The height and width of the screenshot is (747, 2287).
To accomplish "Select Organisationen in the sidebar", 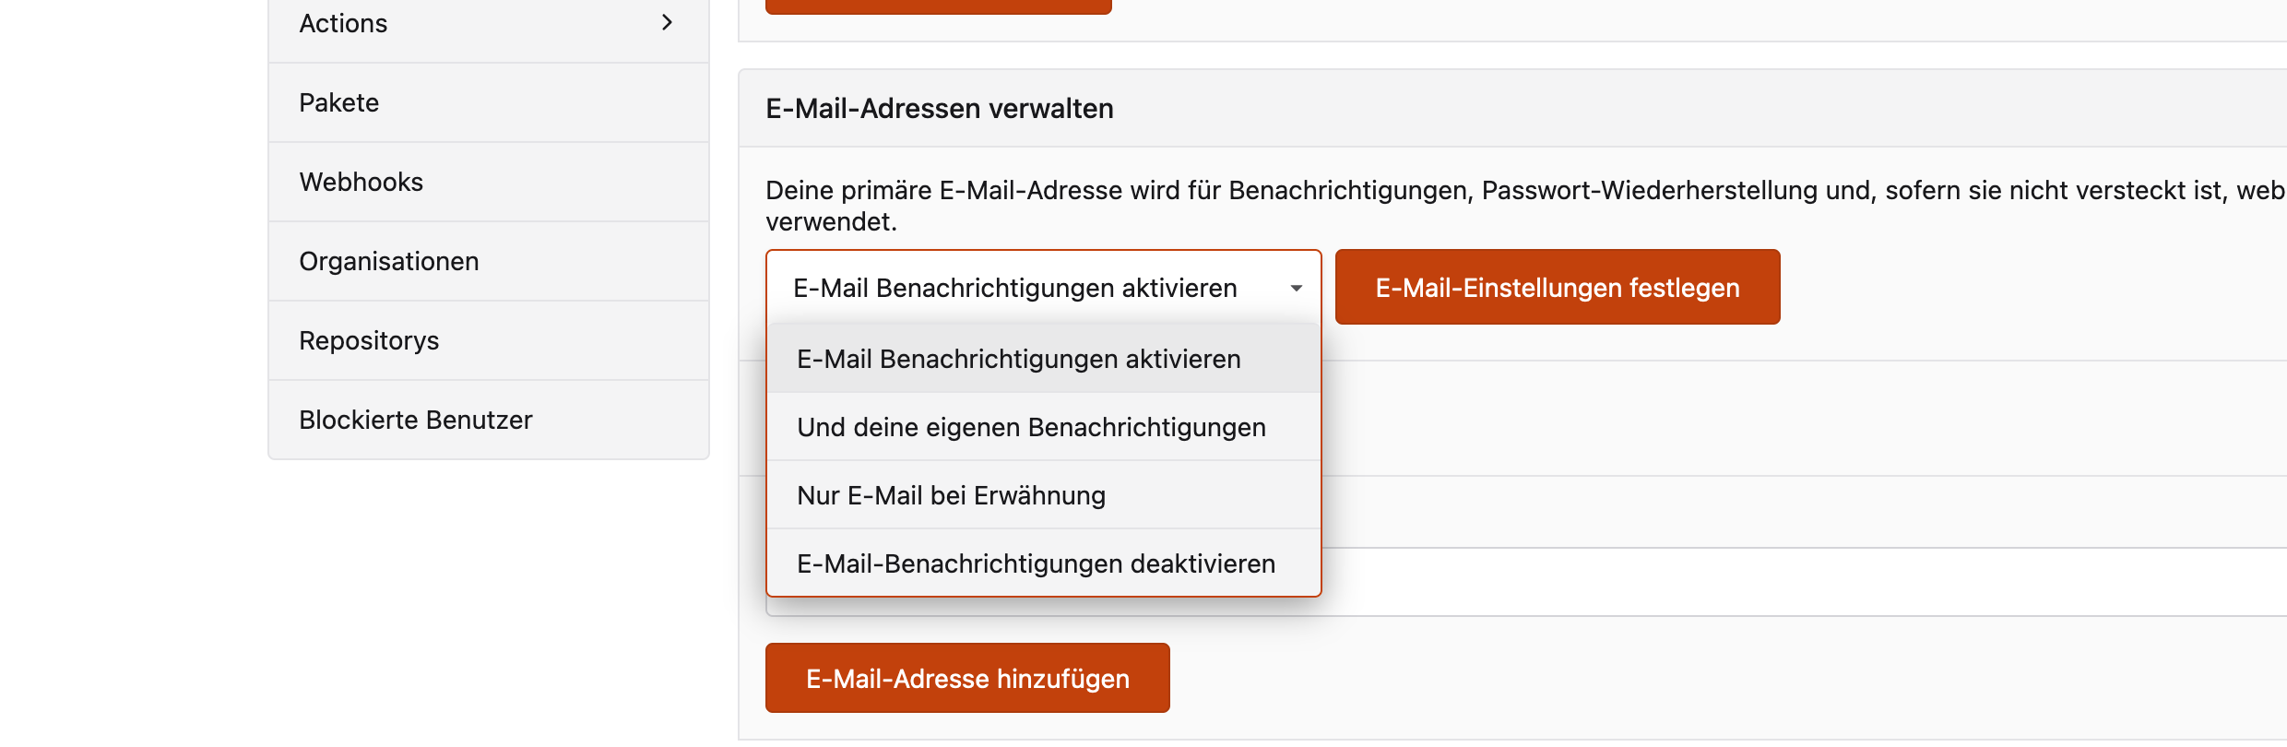I will click(389, 262).
